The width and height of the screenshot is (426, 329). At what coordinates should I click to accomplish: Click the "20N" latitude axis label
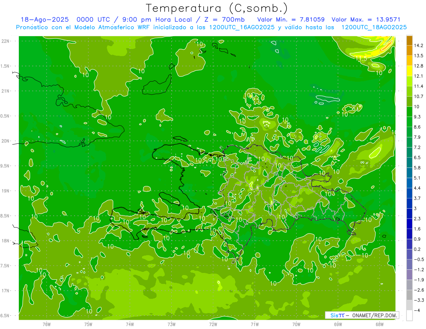[x=5, y=141]
